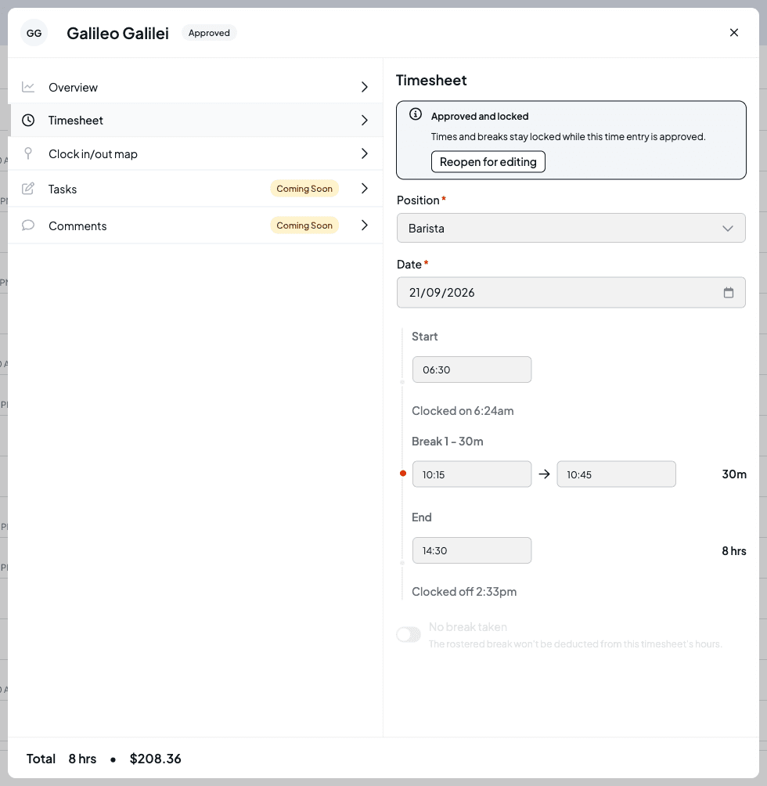The image size is (767, 786).
Task: Click the break end field 10:45
Action: coord(616,474)
